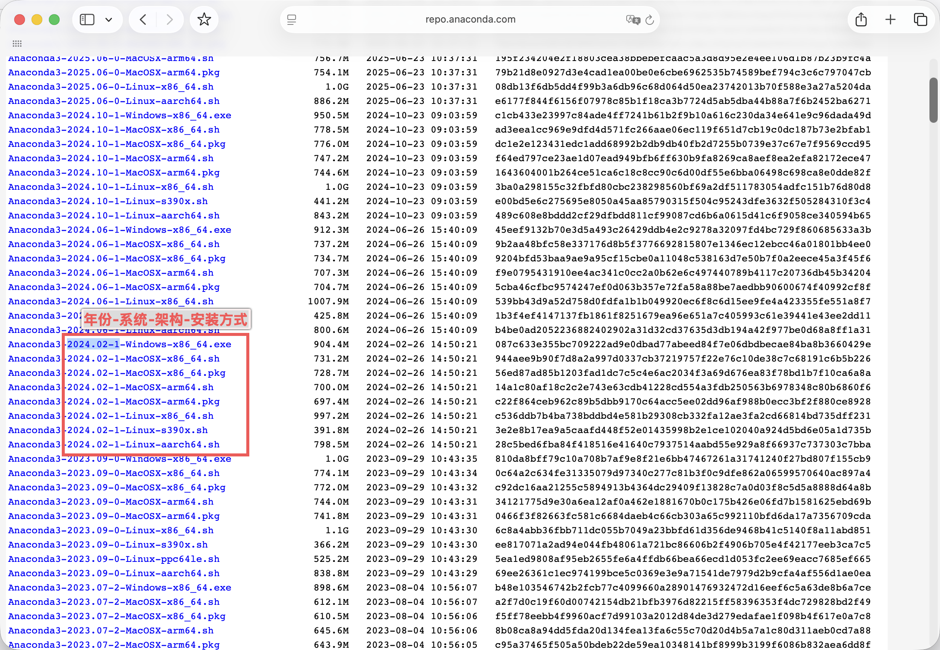Open a new tab with the plus icon
Viewport: 940px width, 650px height.
(x=890, y=20)
